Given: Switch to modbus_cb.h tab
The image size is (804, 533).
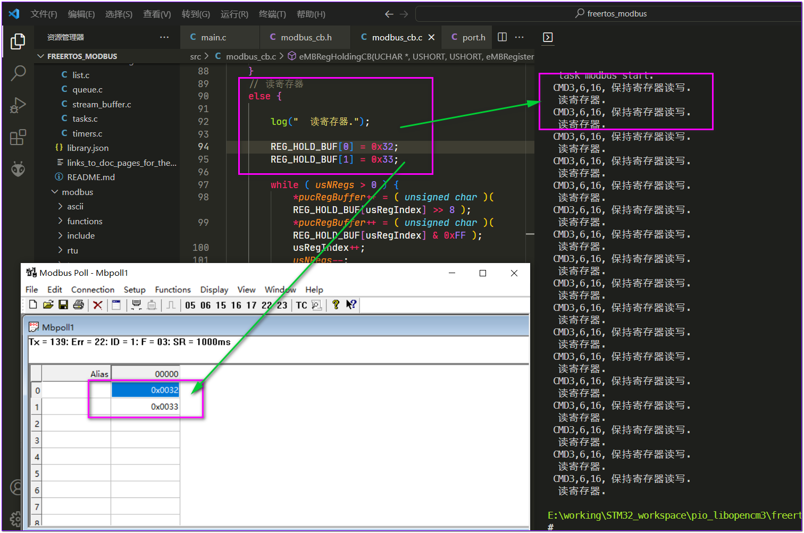Looking at the screenshot, I should [306, 37].
